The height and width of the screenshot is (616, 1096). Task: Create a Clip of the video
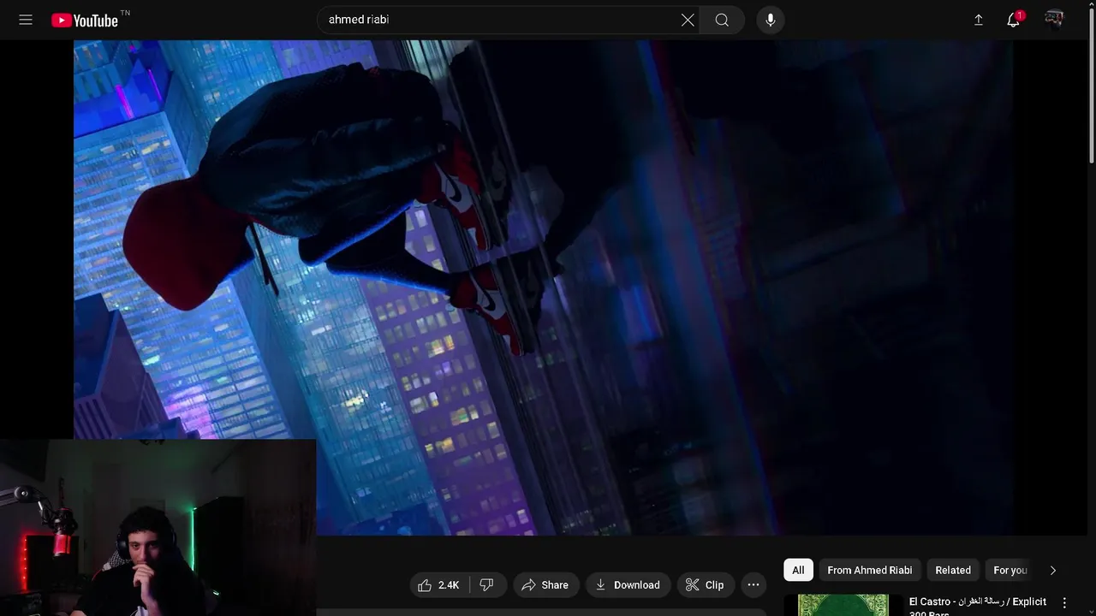tap(705, 585)
